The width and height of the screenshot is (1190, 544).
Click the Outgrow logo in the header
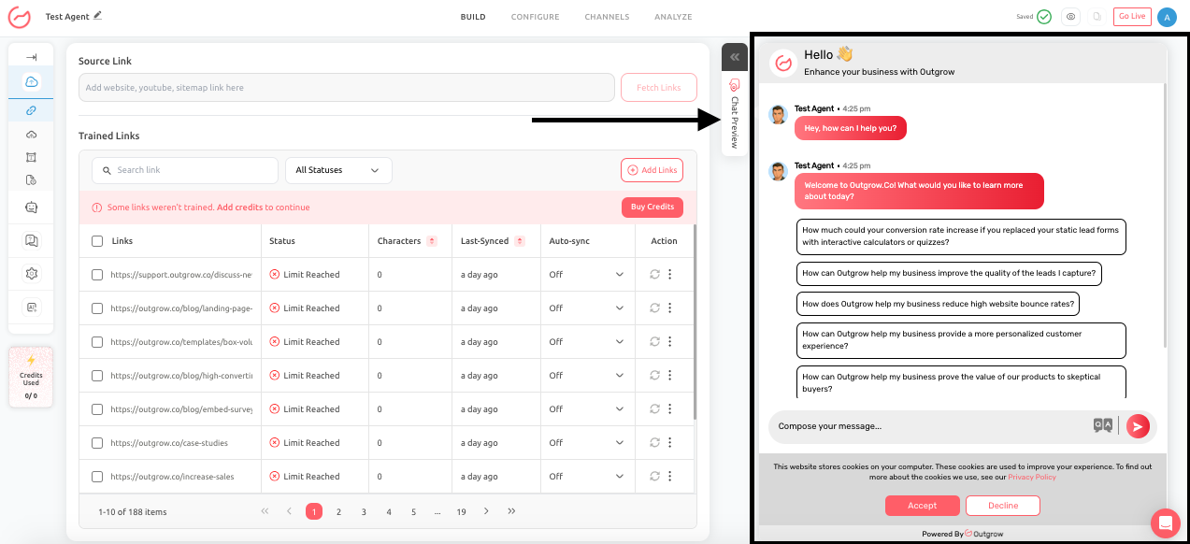19,17
